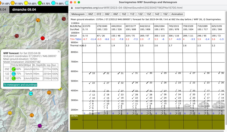Show the 06Z sounding

pos(91,14)
